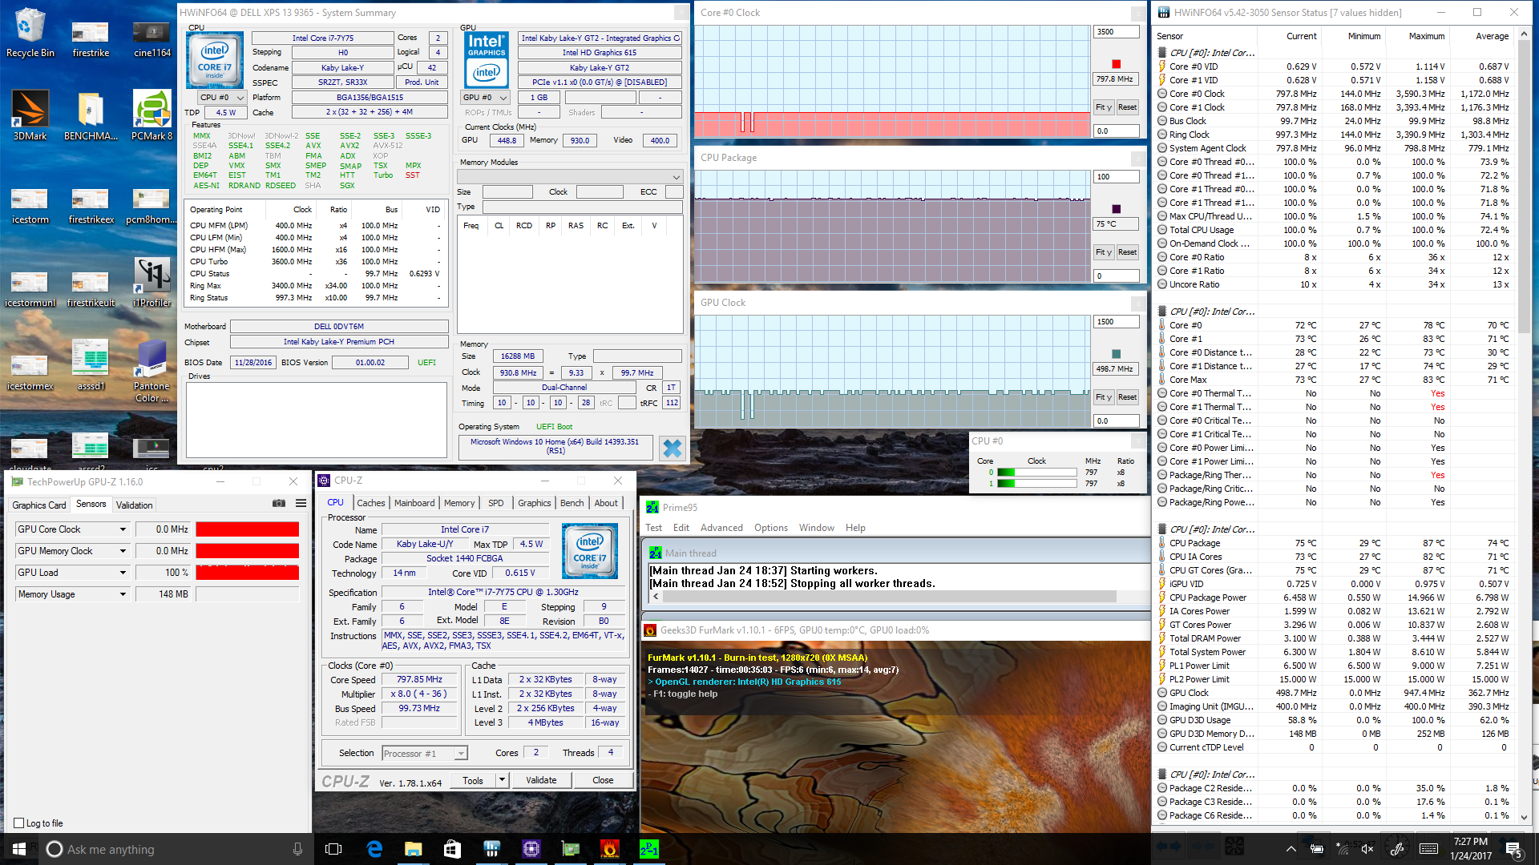Viewport: 1539px width, 865px height.
Task: Expand the GPU Core Clock sensor dropdown
Action: click(123, 529)
